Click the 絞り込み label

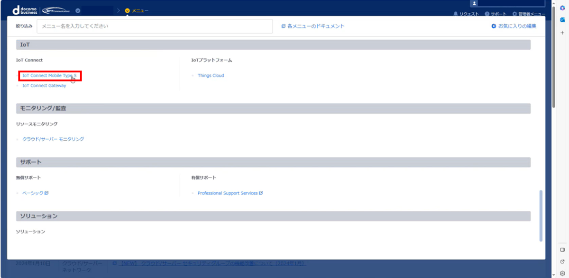point(24,26)
